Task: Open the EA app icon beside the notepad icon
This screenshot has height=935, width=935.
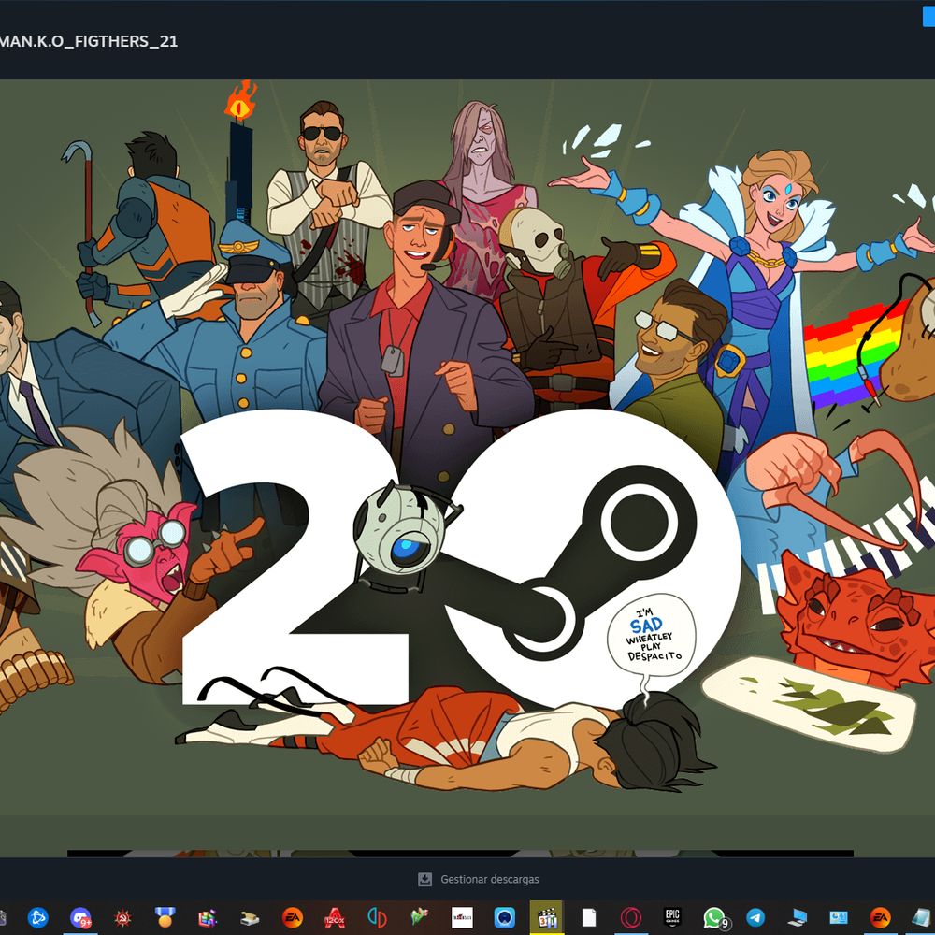Action: (880, 917)
